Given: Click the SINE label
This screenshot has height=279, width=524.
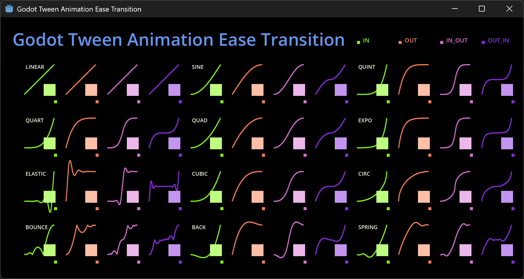Looking at the screenshot, I should (x=198, y=67).
